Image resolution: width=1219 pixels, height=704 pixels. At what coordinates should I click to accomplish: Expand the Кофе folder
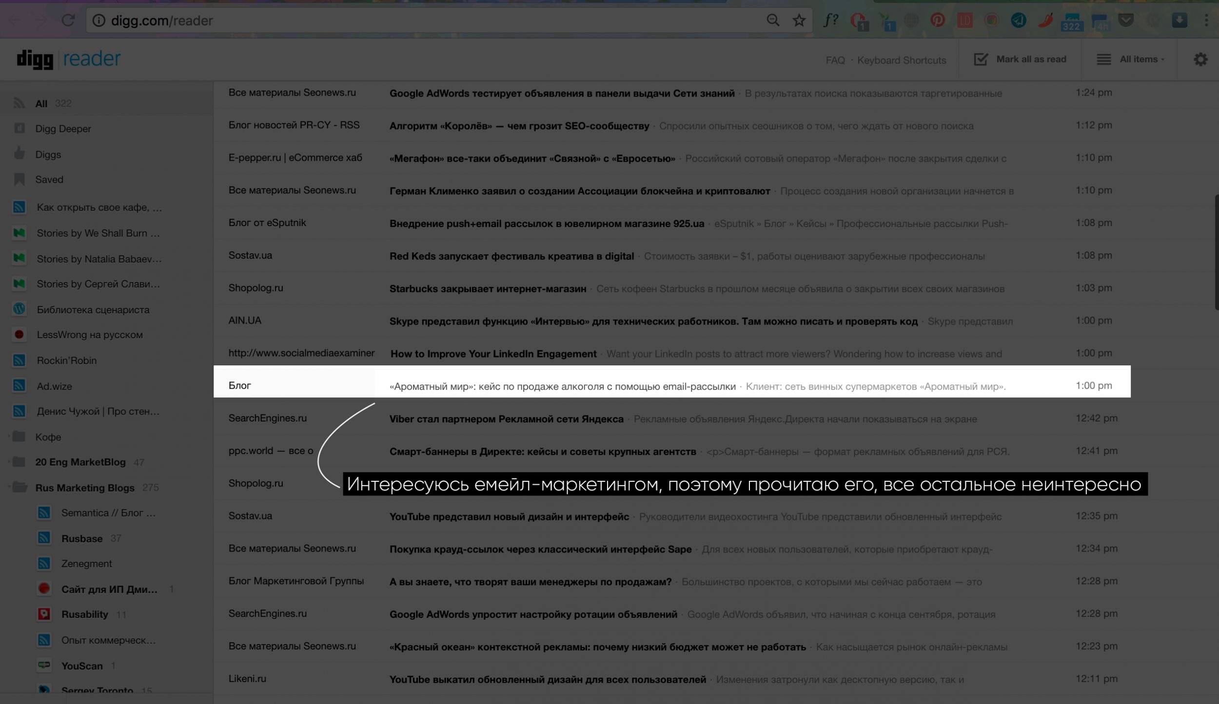coord(9,437)
